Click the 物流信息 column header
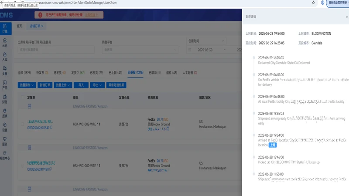This screenshot has width=349, height=196. click(153, 98)
